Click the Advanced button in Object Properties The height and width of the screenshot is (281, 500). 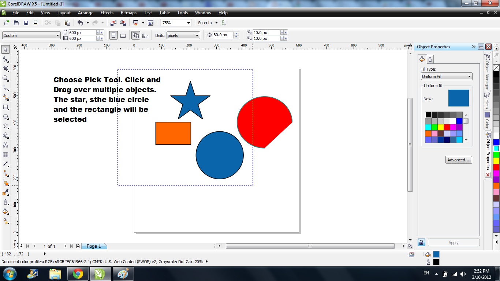pos(459,160)
